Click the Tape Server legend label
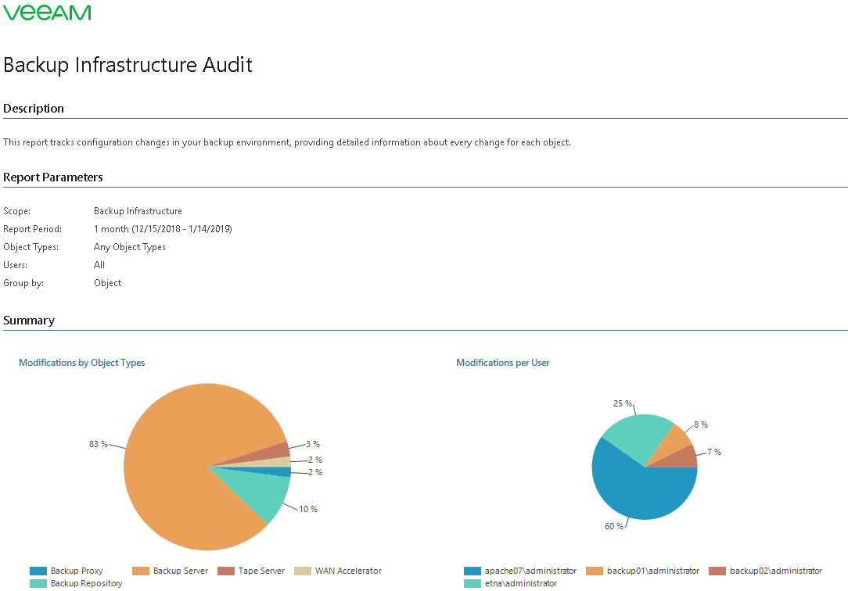This screenshot has height=591, width=848. (x=262, y=571)
